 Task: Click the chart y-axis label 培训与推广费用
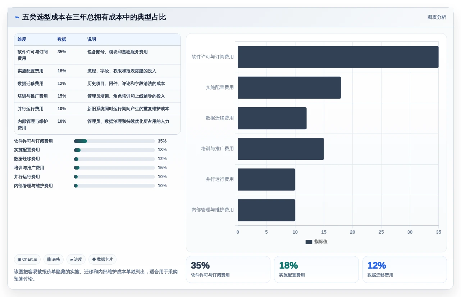[217, 149]
